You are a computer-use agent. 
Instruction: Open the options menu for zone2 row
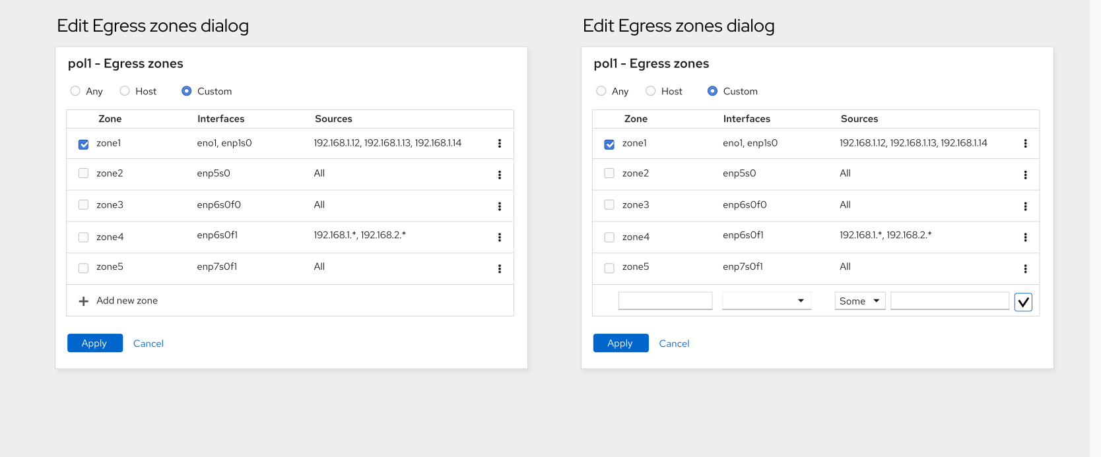pyautogui.click(x=500, y=174)
